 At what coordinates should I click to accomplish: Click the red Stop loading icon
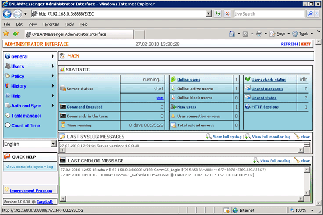tap(227, 14)
